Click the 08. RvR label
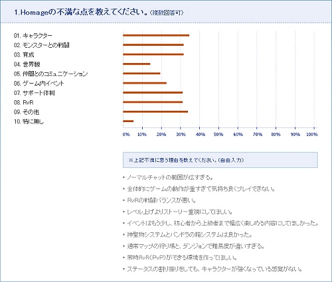 click(x=23, y=102)
